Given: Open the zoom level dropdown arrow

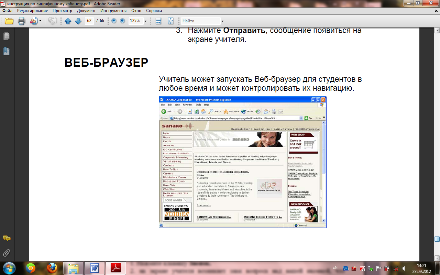Looking at the screenshot, I should point(146,21).
